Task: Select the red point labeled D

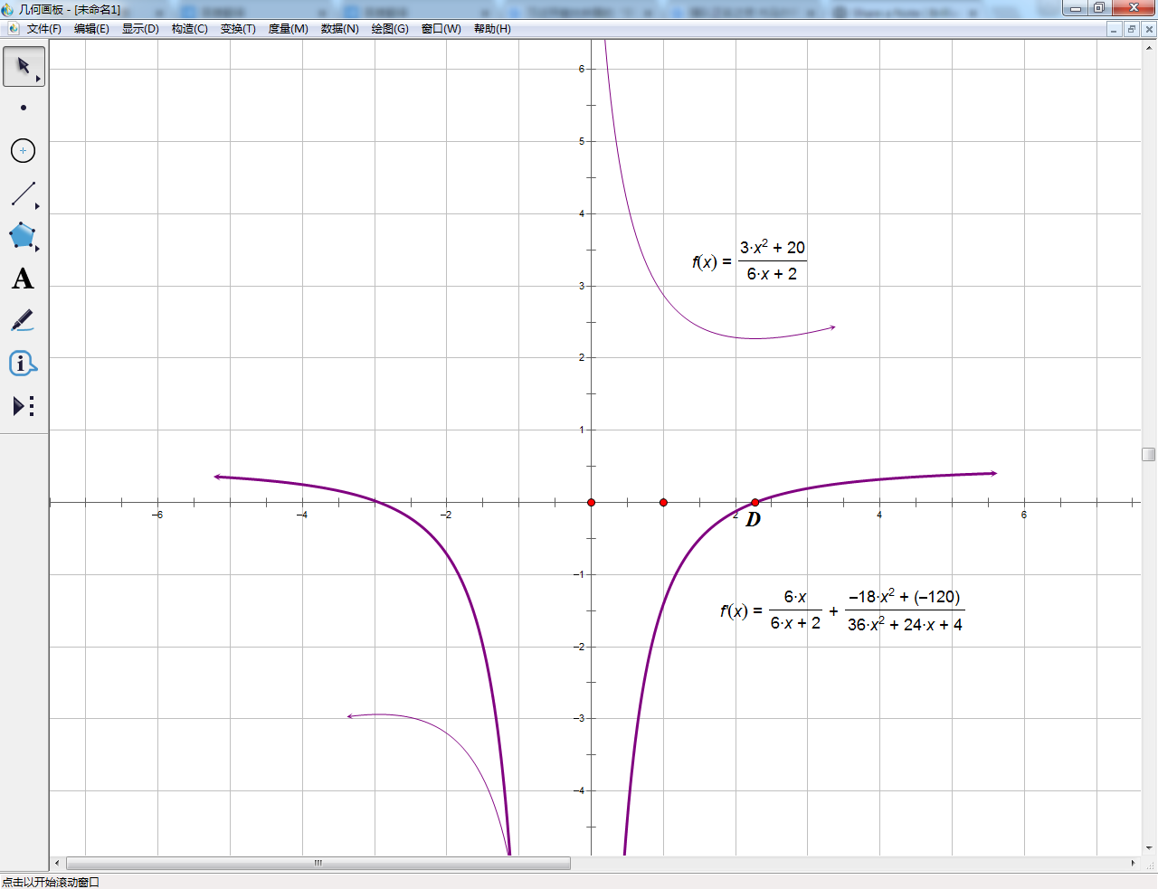Action: (755, 502)
